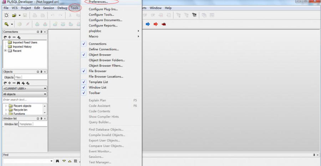Choose Object Browser Folders menu entry
The image size is (321, 166).
[107, 60]
